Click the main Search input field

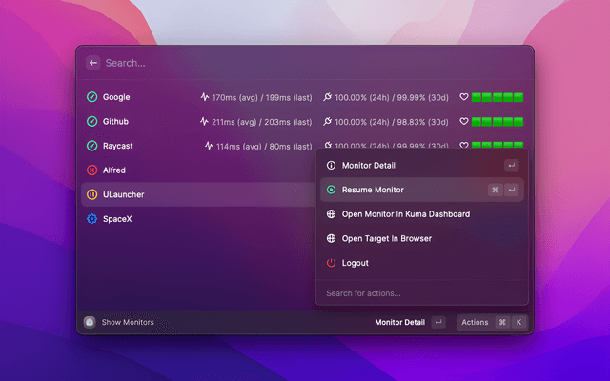286,63
